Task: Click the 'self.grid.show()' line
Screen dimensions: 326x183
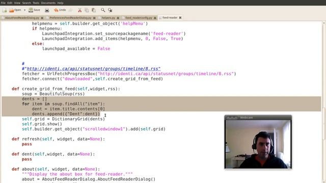Action: pos(42,124)
